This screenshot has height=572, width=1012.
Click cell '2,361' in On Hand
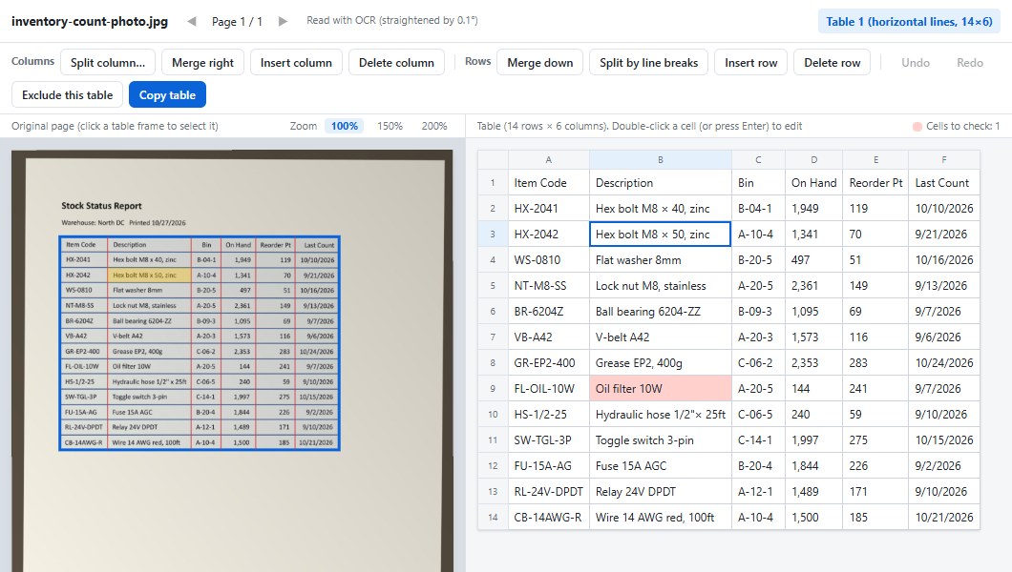click(x=813, y=285)
